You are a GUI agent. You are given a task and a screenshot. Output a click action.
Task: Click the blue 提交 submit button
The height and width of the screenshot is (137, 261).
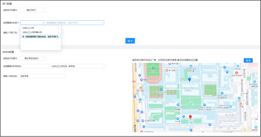130,41
